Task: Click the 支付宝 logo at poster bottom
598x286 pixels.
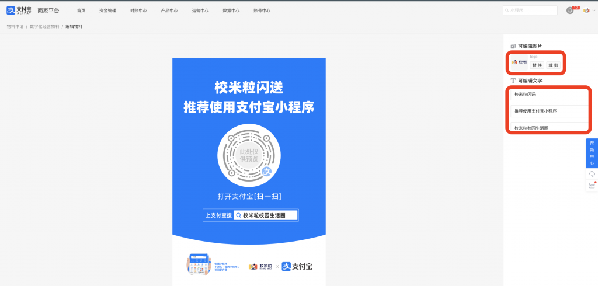Action: coord(297,267)
